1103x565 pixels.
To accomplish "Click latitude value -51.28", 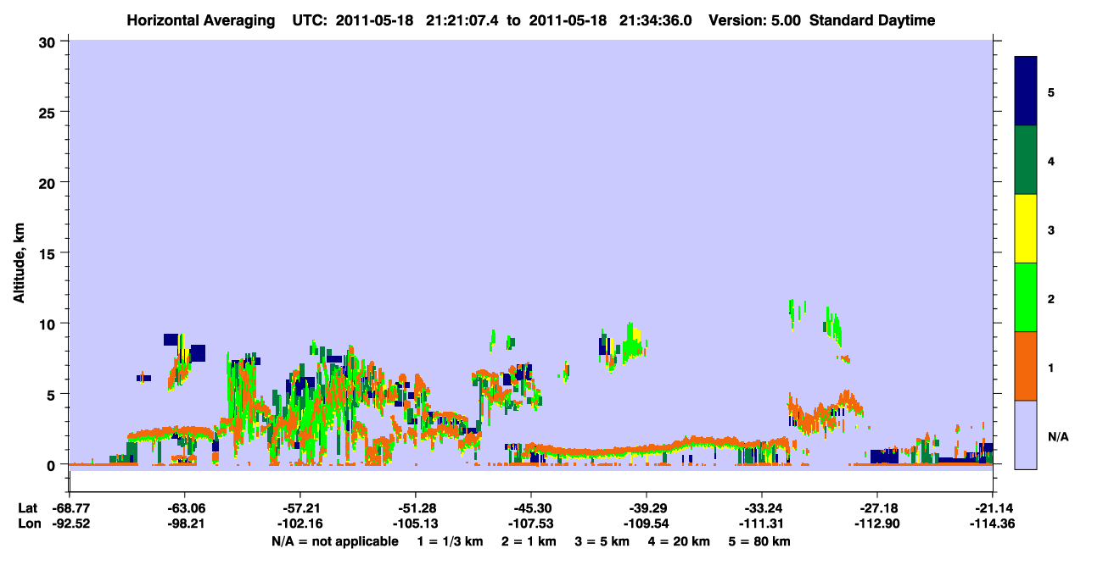I will (416, 508).
